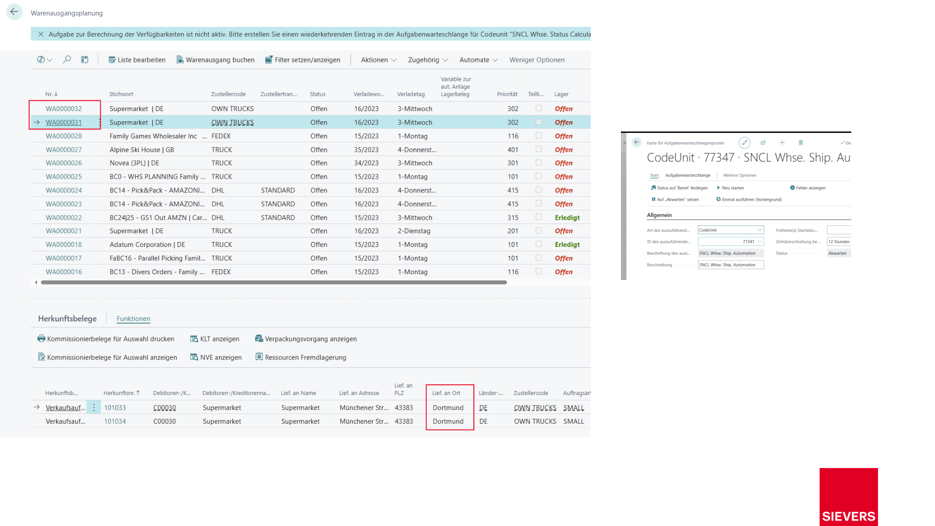Toggle Teillieferung checkbox for WA0000032

point(539,108)
